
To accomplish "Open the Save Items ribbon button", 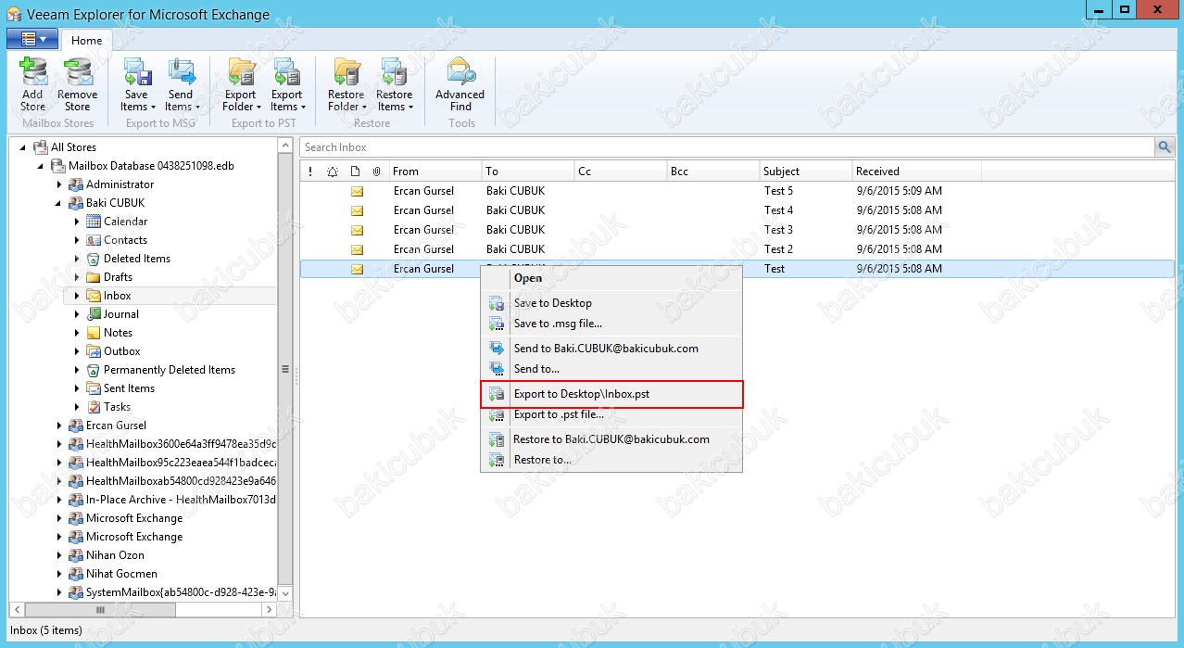I will coord(136,84).
